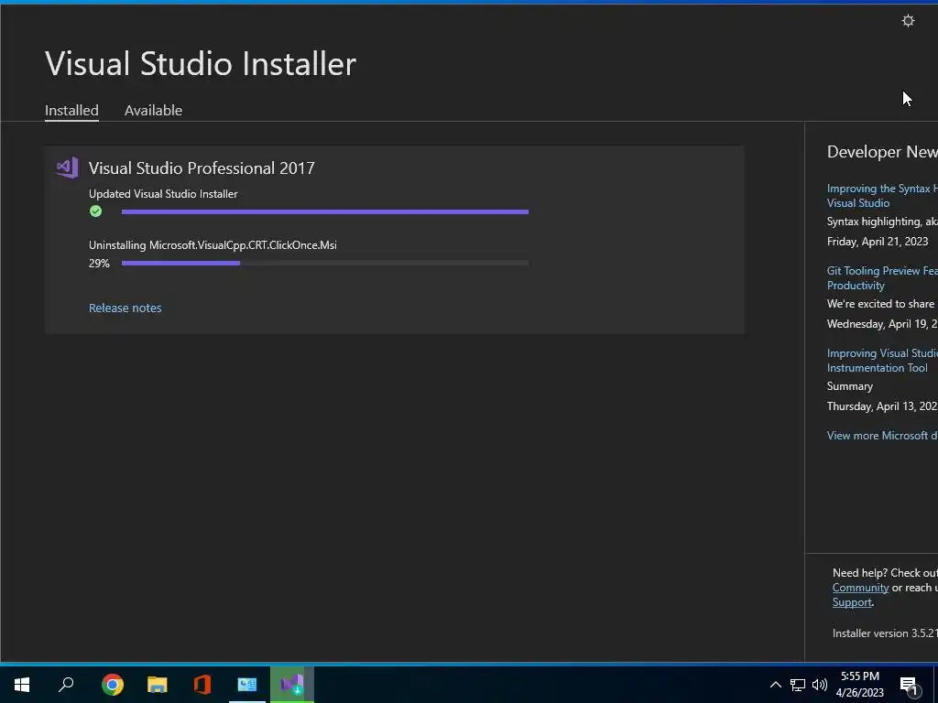Click the Friday, April 21, 2023 date
Viewport: 938px width, 703px height.
click(x=878, y=242)
